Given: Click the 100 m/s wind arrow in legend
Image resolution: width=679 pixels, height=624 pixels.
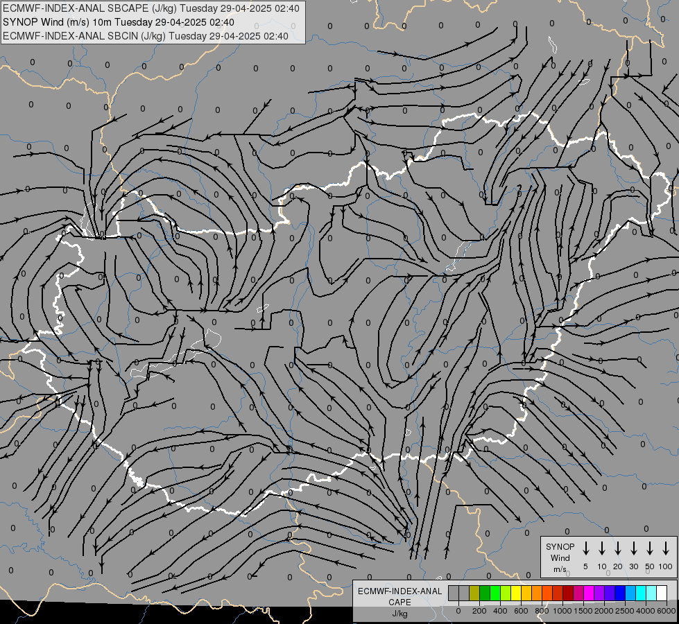Looking at the screenshot, I should (x=666, y=548).
